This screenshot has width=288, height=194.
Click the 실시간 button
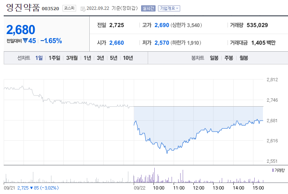(x=148, y=9)
